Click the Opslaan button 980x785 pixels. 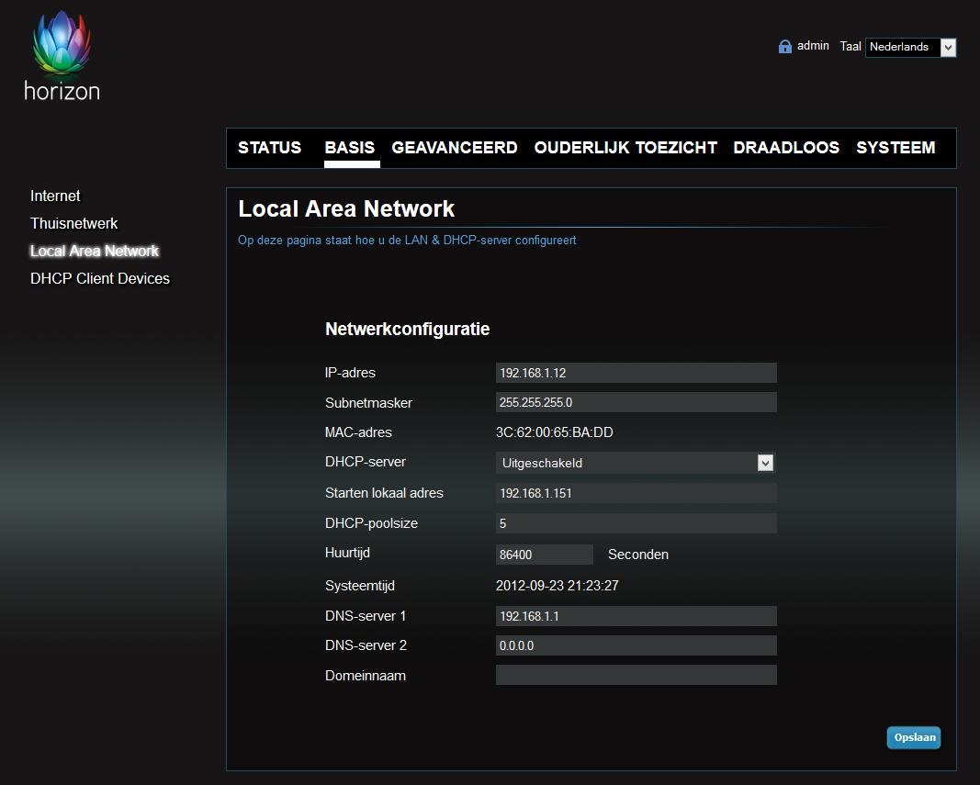(914, 737)
